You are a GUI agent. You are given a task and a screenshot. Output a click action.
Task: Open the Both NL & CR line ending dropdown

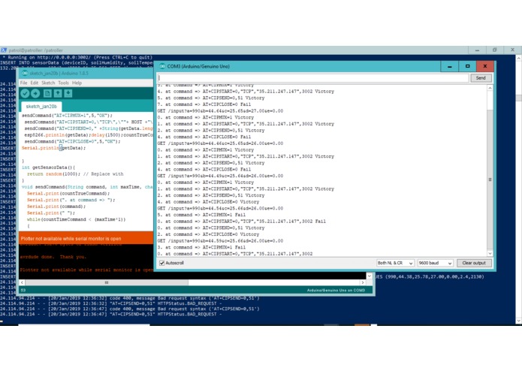(395, 263)
